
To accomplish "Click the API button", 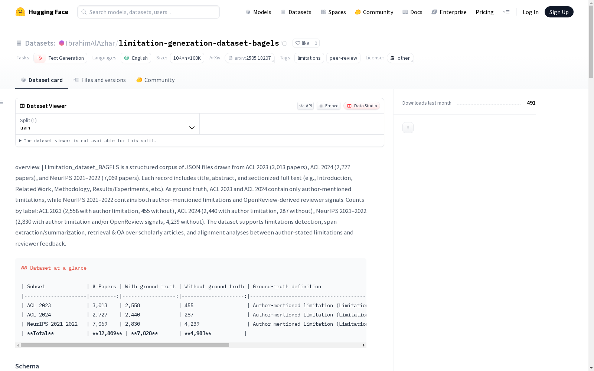I will click(x=306, y=106).
